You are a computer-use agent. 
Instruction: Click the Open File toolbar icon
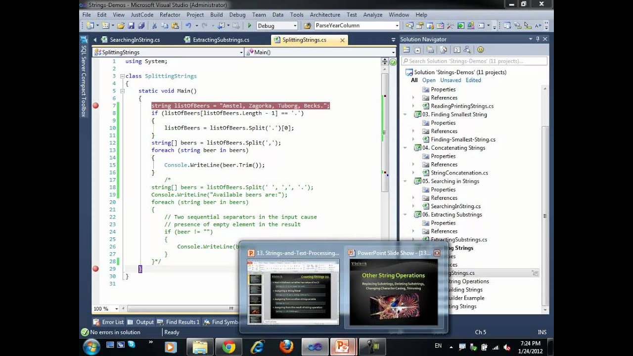[x=120, y=26]
